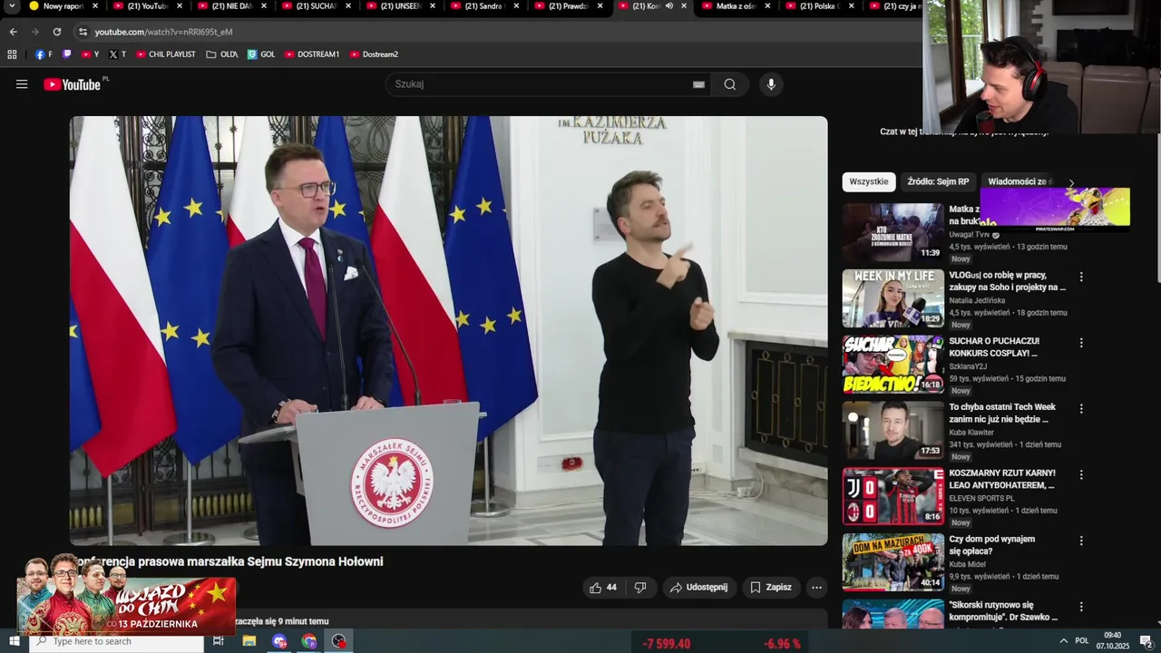Click the 'Udostępnij' share button

coord(699,588)
